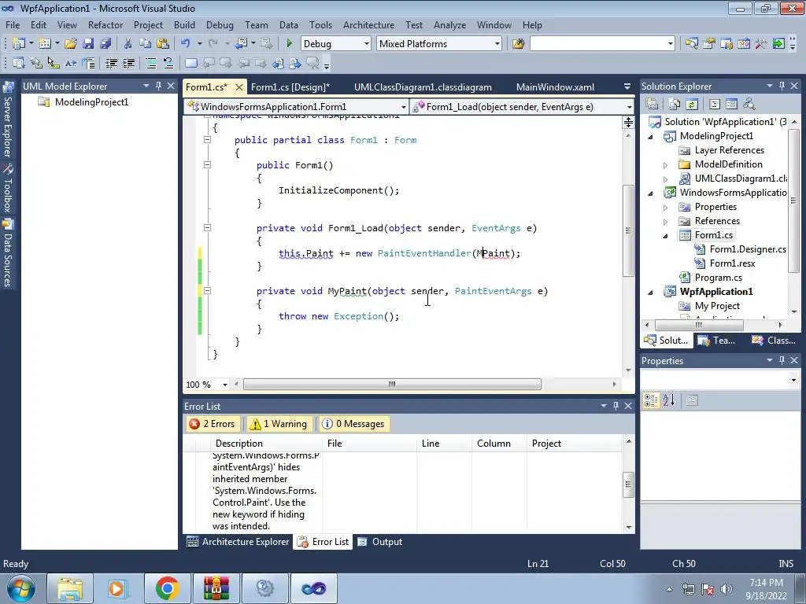Toggle auto-hide pin on UML Model Explorer
Image resolution: width=806 pixels, height=604 pixels.
click(x=158, y=87)
